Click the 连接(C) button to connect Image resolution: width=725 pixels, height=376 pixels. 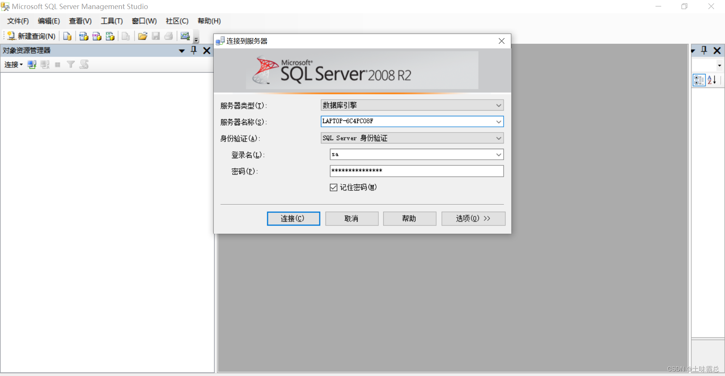point(293,218)
